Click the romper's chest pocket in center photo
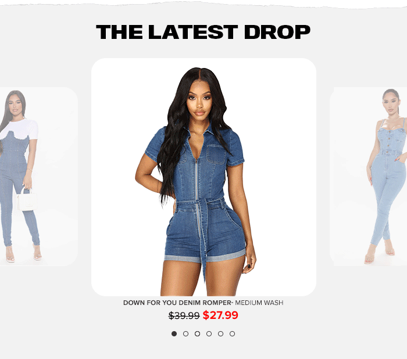The image size is (407, 359). pyautogui.click(x=216, y=155)
